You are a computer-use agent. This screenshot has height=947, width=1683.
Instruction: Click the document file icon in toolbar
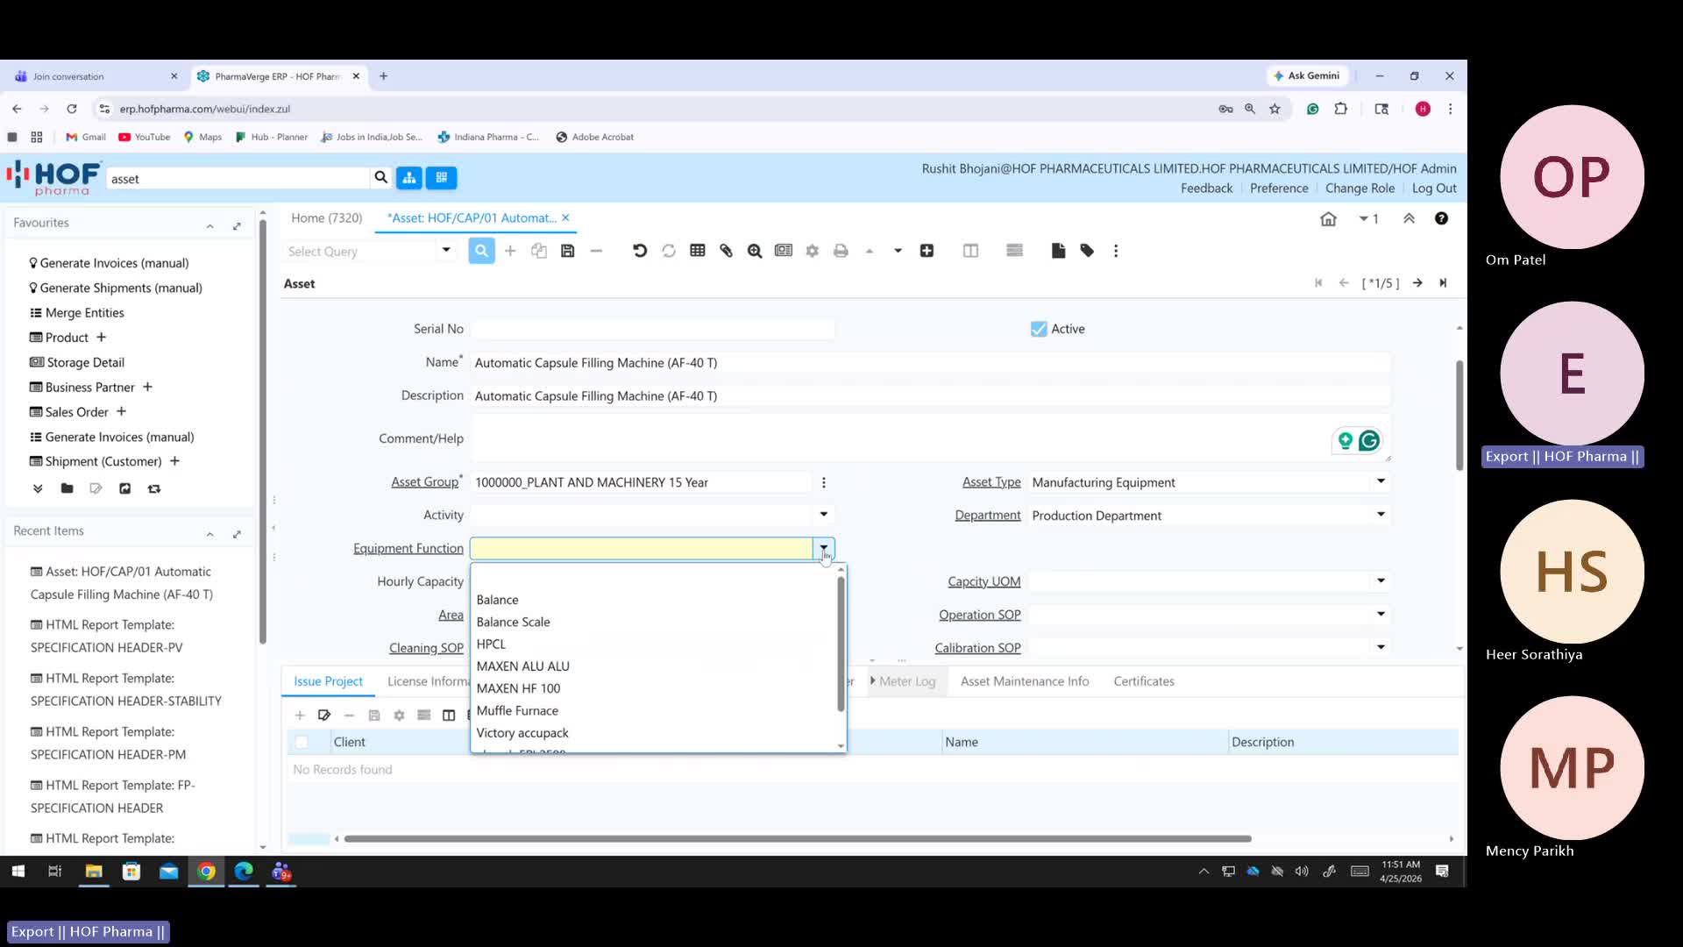click(1058, 251)
